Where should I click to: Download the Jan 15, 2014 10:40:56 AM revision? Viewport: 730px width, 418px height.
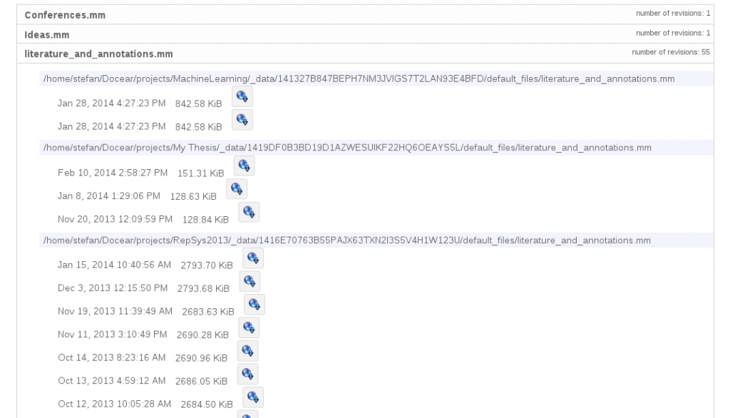(x=253, y=258)
